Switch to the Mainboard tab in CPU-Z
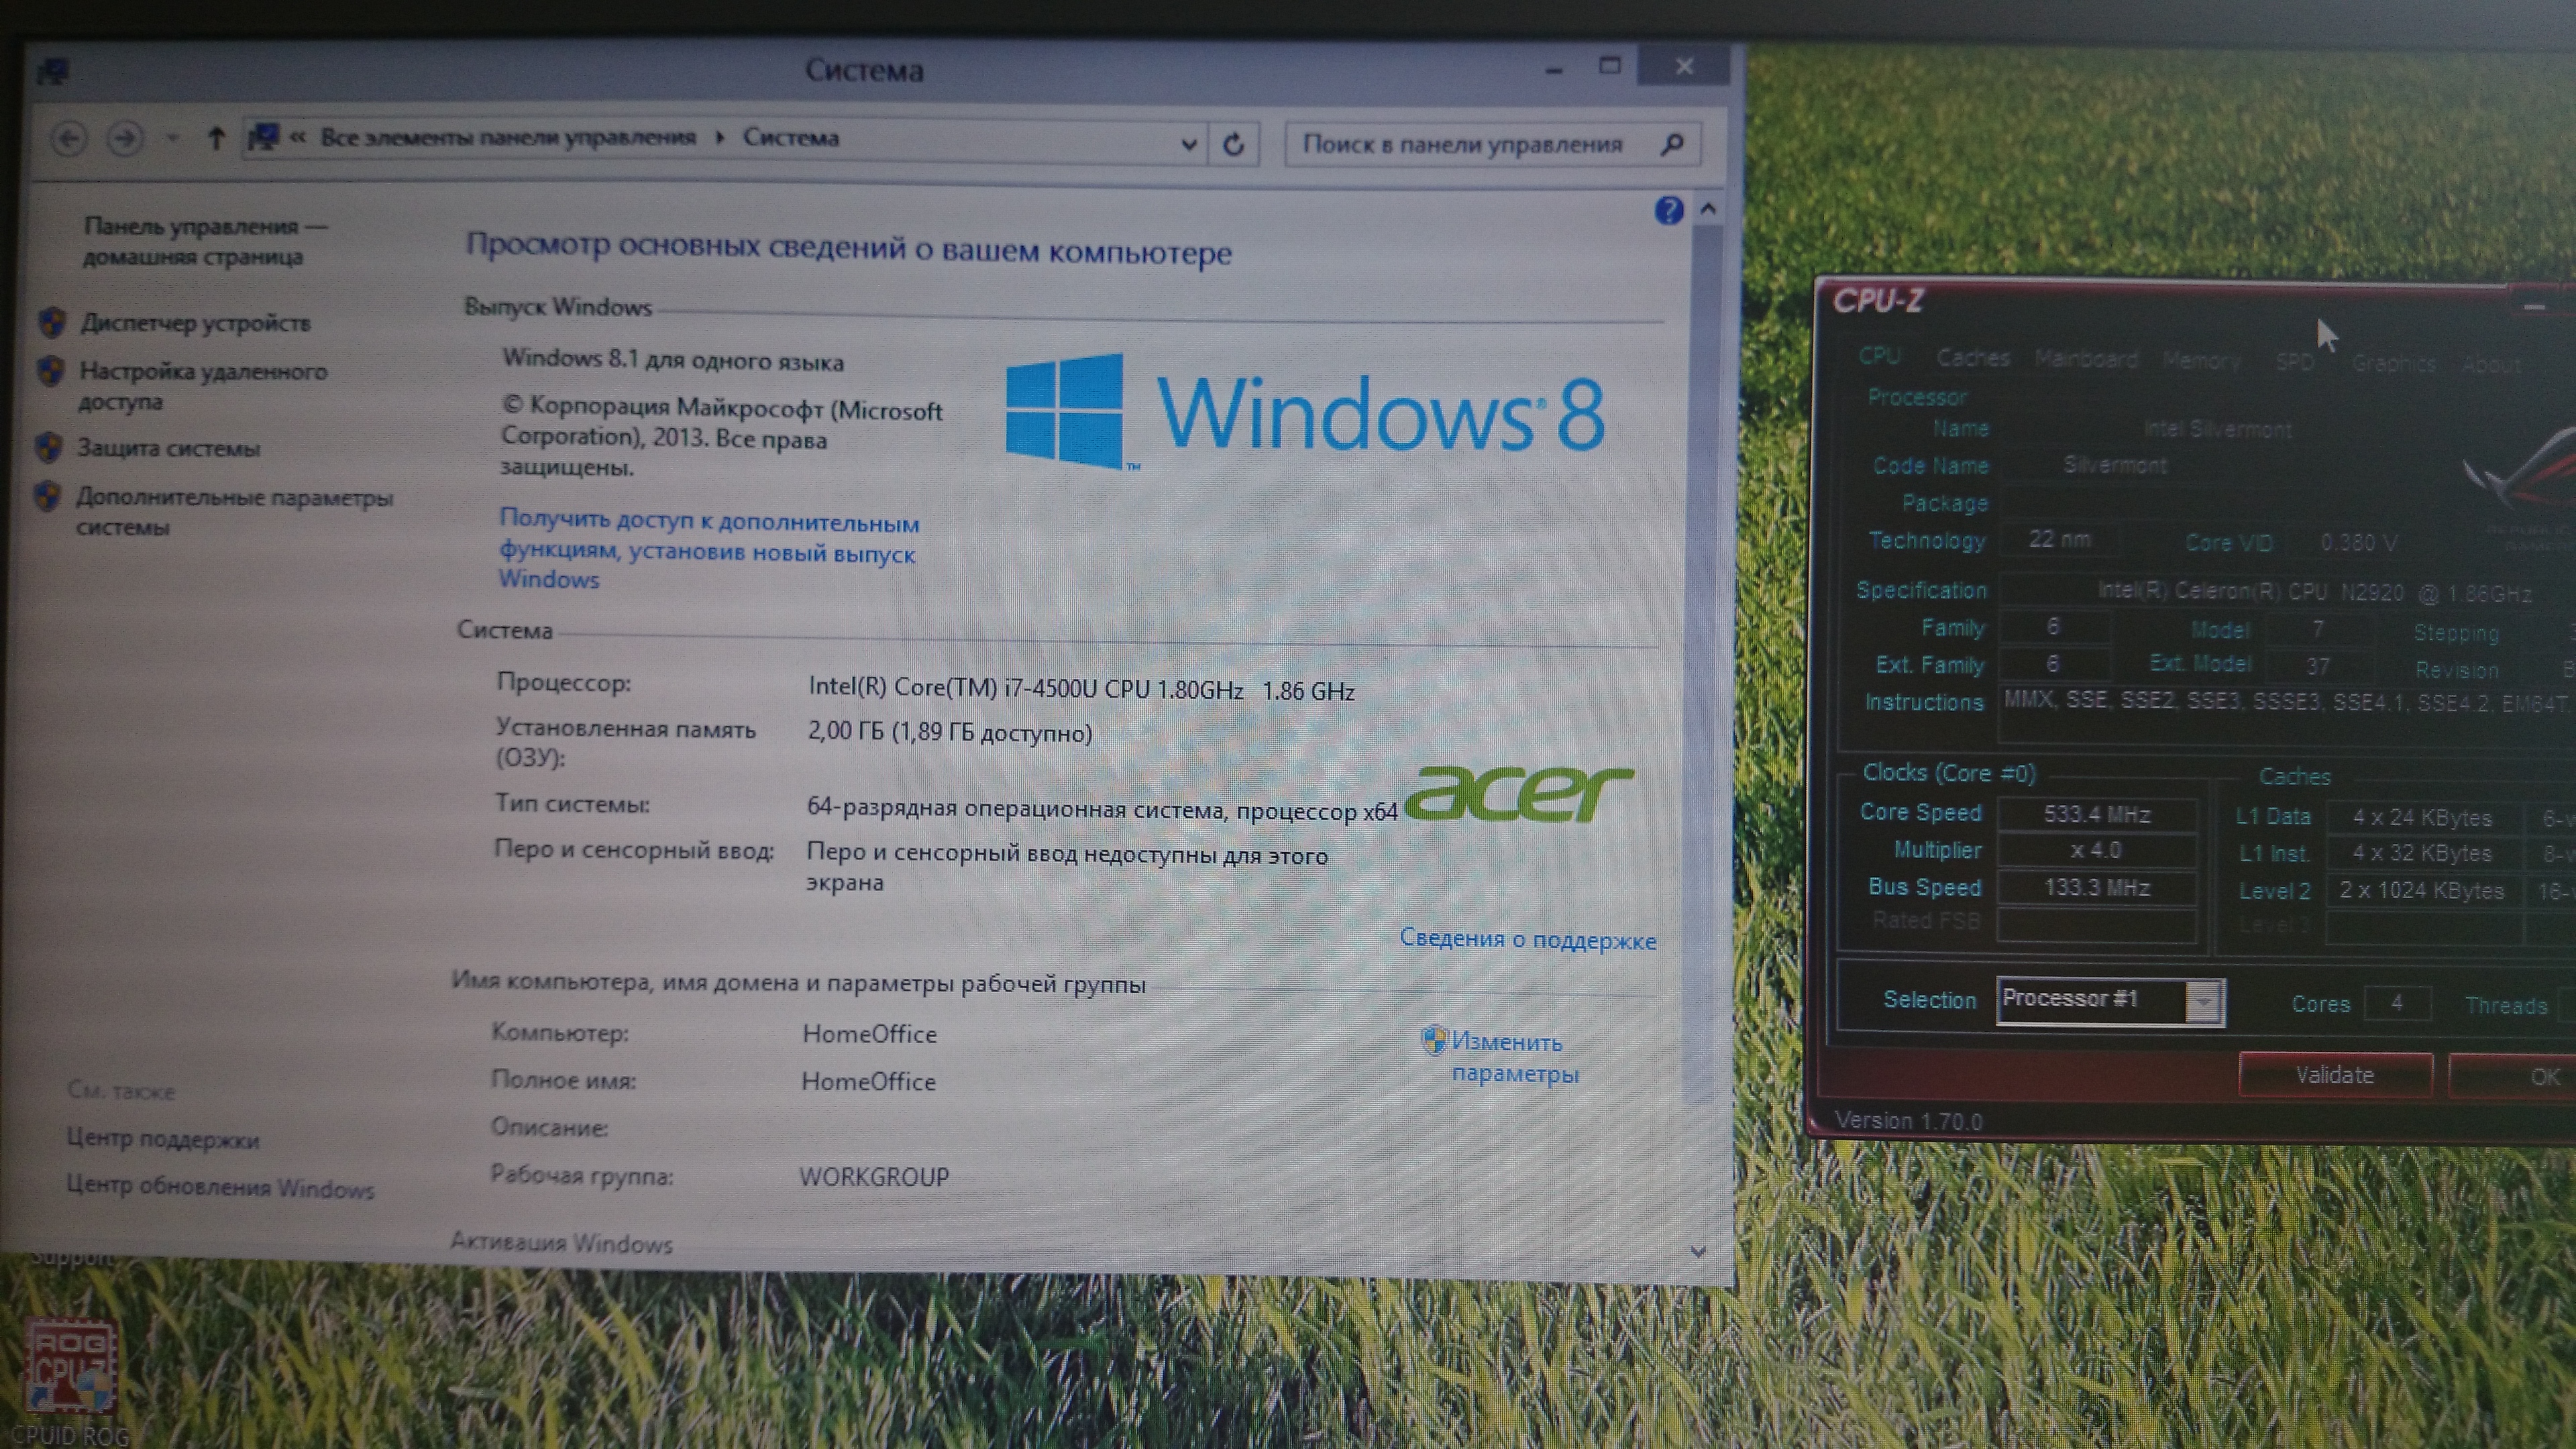This screenshot has height=1449, width=2576. 2086,359
